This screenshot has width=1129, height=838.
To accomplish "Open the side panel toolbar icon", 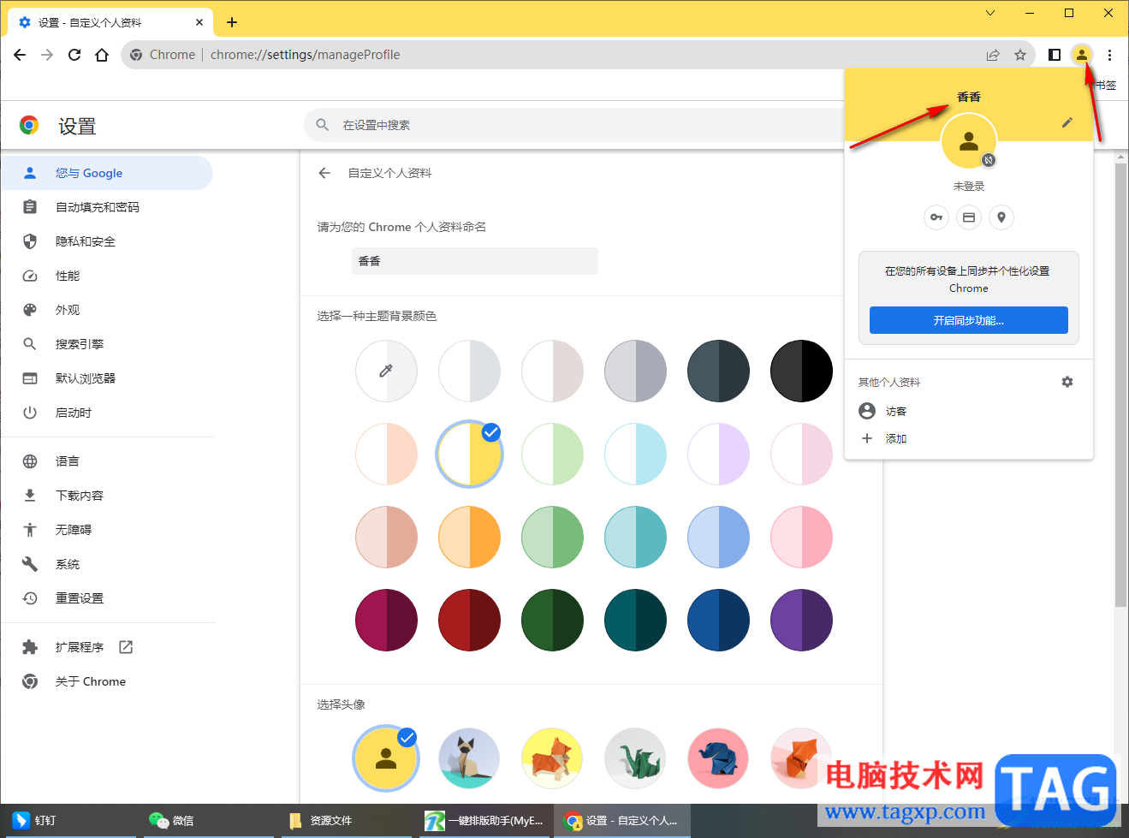I will [x=1054, y=54].
